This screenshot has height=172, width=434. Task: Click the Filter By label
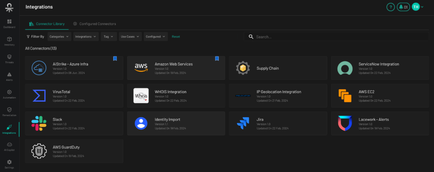[x=35, y=37]
